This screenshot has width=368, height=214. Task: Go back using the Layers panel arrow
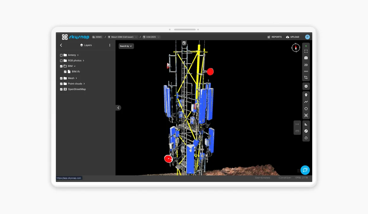(61, 45)
